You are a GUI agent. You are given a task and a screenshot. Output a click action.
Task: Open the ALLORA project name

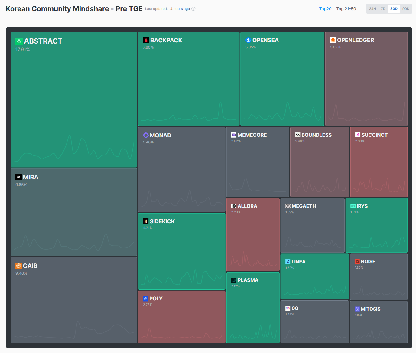(247, 206)
